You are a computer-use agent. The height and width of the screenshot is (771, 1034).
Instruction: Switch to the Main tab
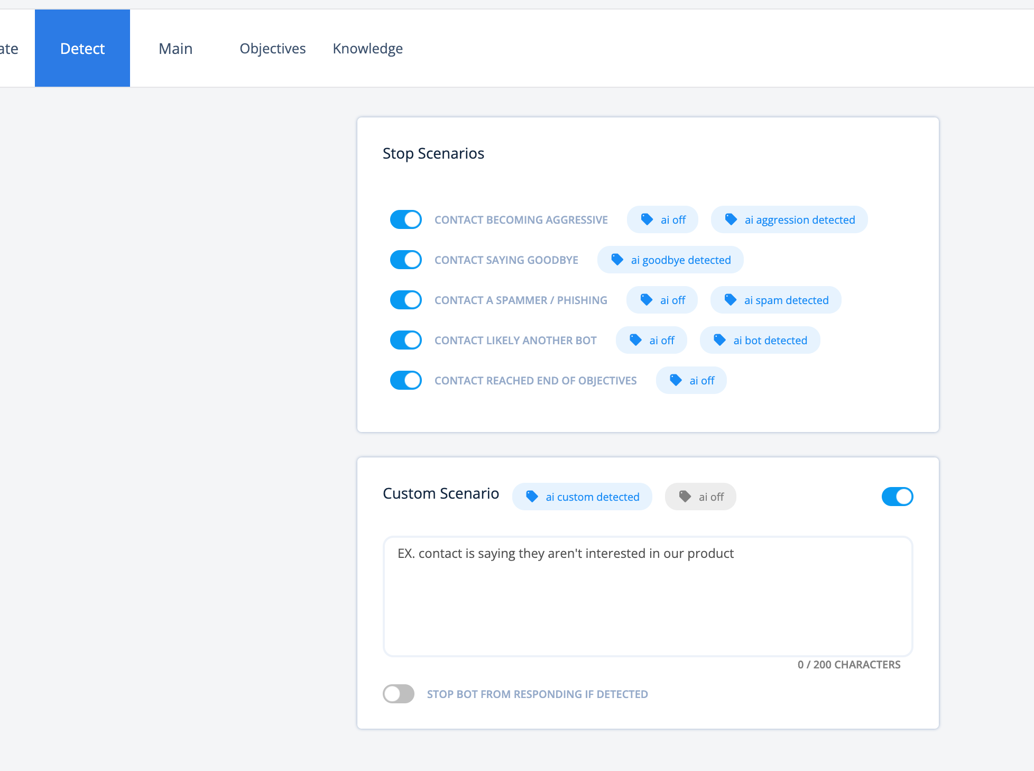point(176,49)
